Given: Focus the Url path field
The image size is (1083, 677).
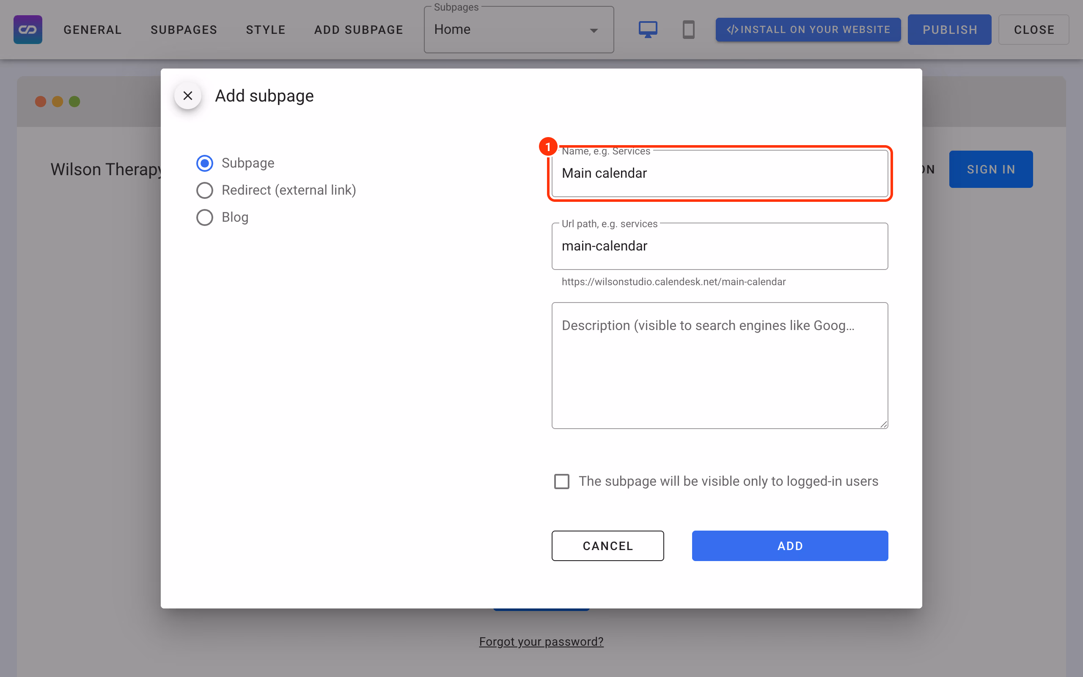Looking at the screenshot, I should tap(720, 246).
